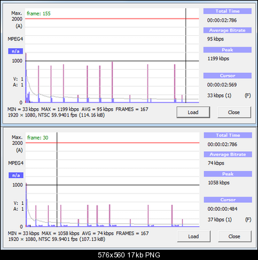
Task: Select cursor marker line at frame 155
Action: click(185, 56)
